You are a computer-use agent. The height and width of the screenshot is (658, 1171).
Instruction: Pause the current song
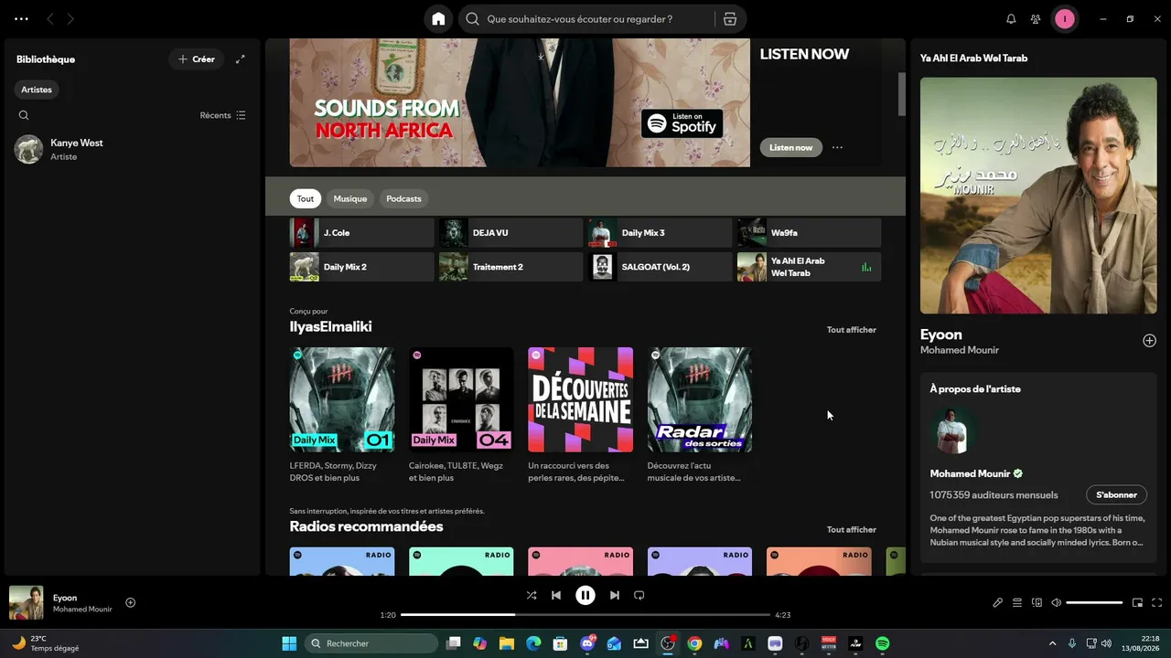point(585,595)
